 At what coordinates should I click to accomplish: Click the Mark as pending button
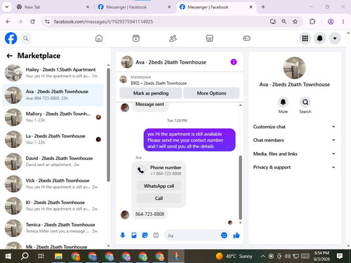click(151, 93)
